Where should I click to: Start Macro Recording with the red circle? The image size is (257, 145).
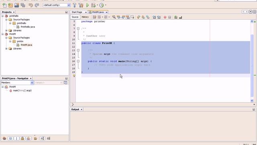pyautogui.click(x=165, y=17)
